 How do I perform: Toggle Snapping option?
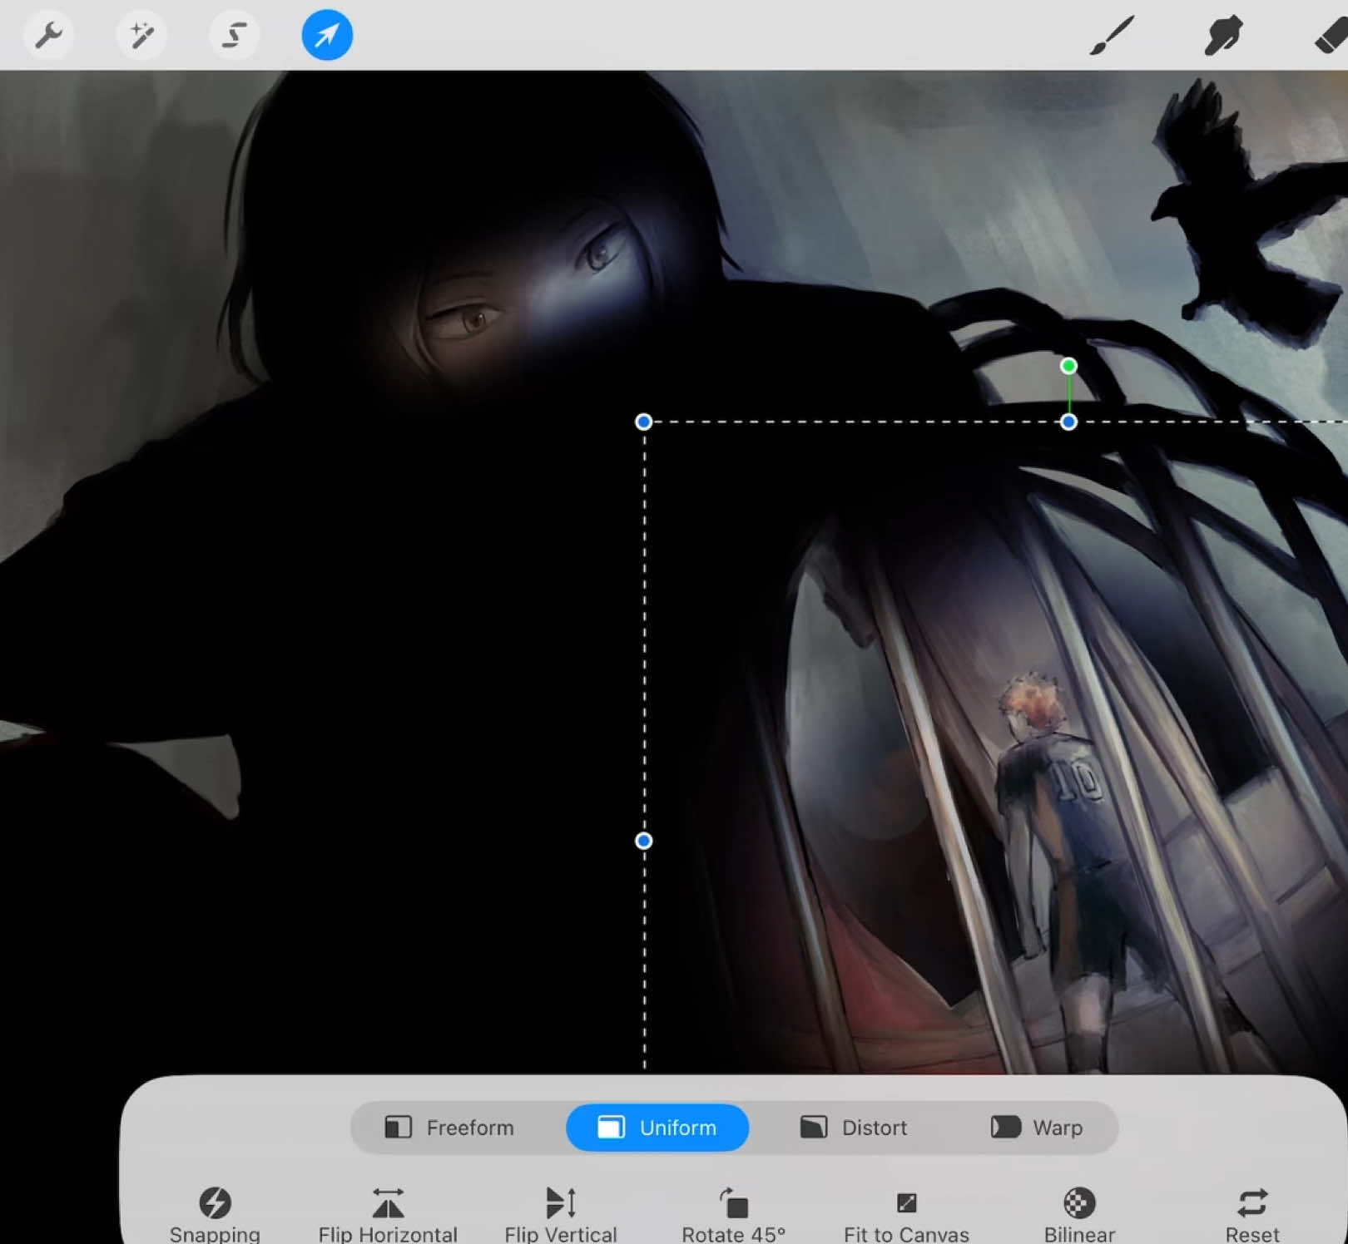coord(215,1215)
